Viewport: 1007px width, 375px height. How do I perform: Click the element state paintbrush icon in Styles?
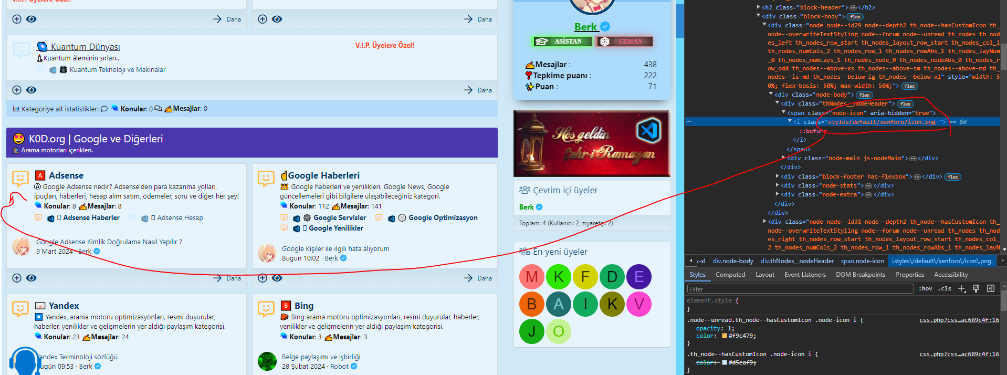pyautogui.click(x=976, y=288)
